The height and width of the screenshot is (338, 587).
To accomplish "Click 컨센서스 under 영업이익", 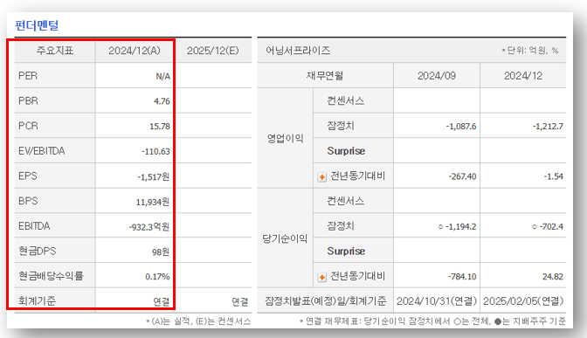I will (345, 100).
